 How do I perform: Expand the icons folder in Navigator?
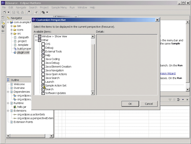pos(11,30)
